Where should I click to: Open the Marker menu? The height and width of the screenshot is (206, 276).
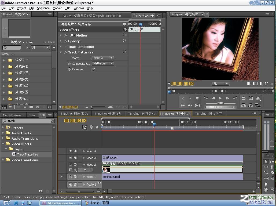coord(57,8)
